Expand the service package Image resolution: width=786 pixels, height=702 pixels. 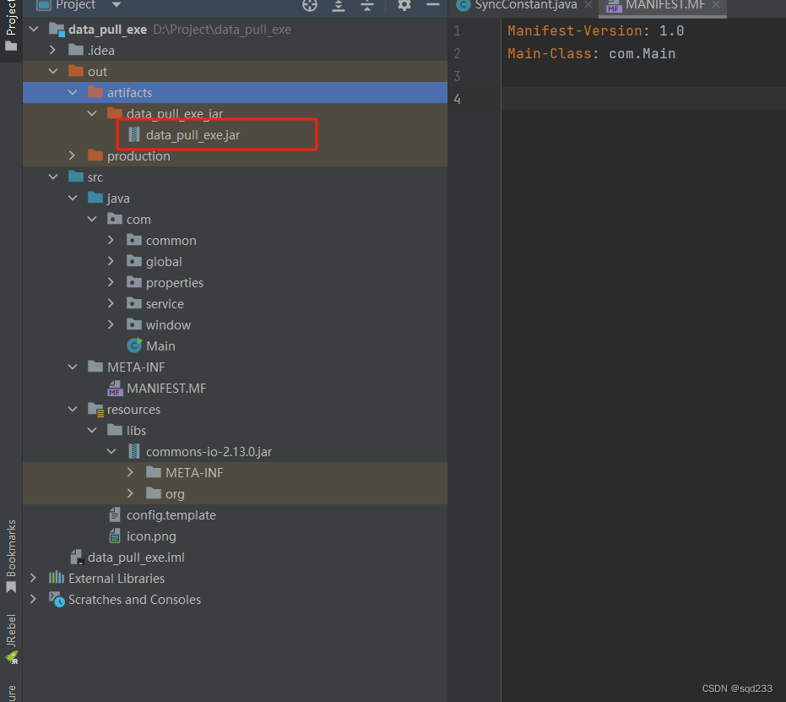pos(111,303)
